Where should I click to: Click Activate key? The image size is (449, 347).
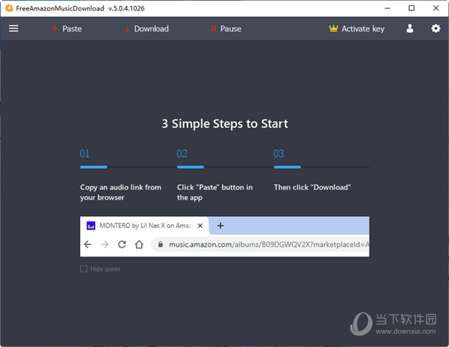click(x=356, y=28)
